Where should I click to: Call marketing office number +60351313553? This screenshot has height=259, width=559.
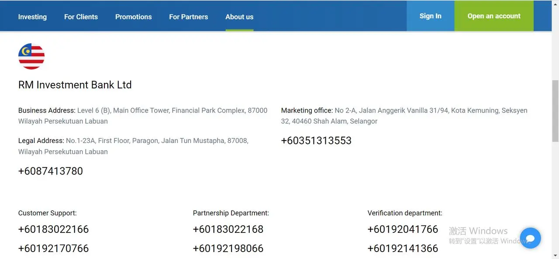tap(316, 140)
